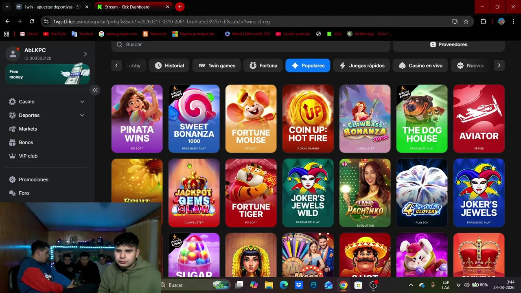Click the Task View taskbar icon
521x293 pixels.
pos(239,285)
